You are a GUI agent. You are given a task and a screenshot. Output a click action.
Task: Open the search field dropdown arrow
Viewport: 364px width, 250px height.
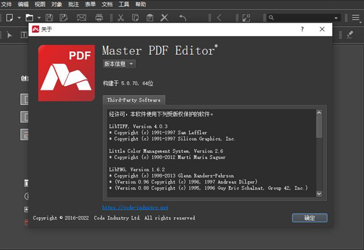tap(336, 18)
